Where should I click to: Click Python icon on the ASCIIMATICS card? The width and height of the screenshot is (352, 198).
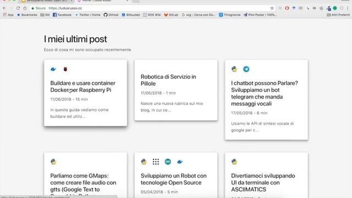click(x=234, y=162)
